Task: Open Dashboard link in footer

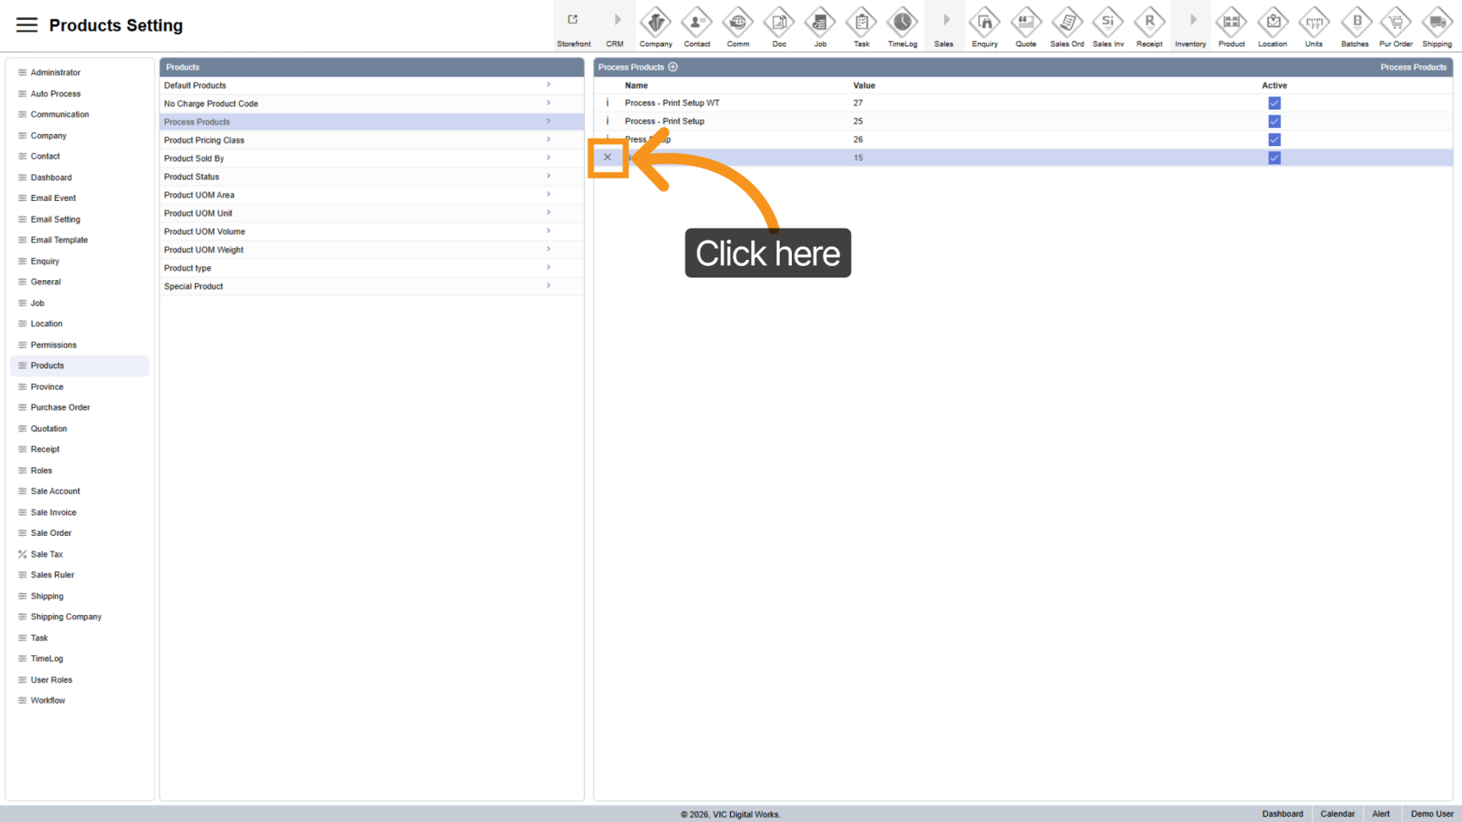Action: [x=1283, y=814]
